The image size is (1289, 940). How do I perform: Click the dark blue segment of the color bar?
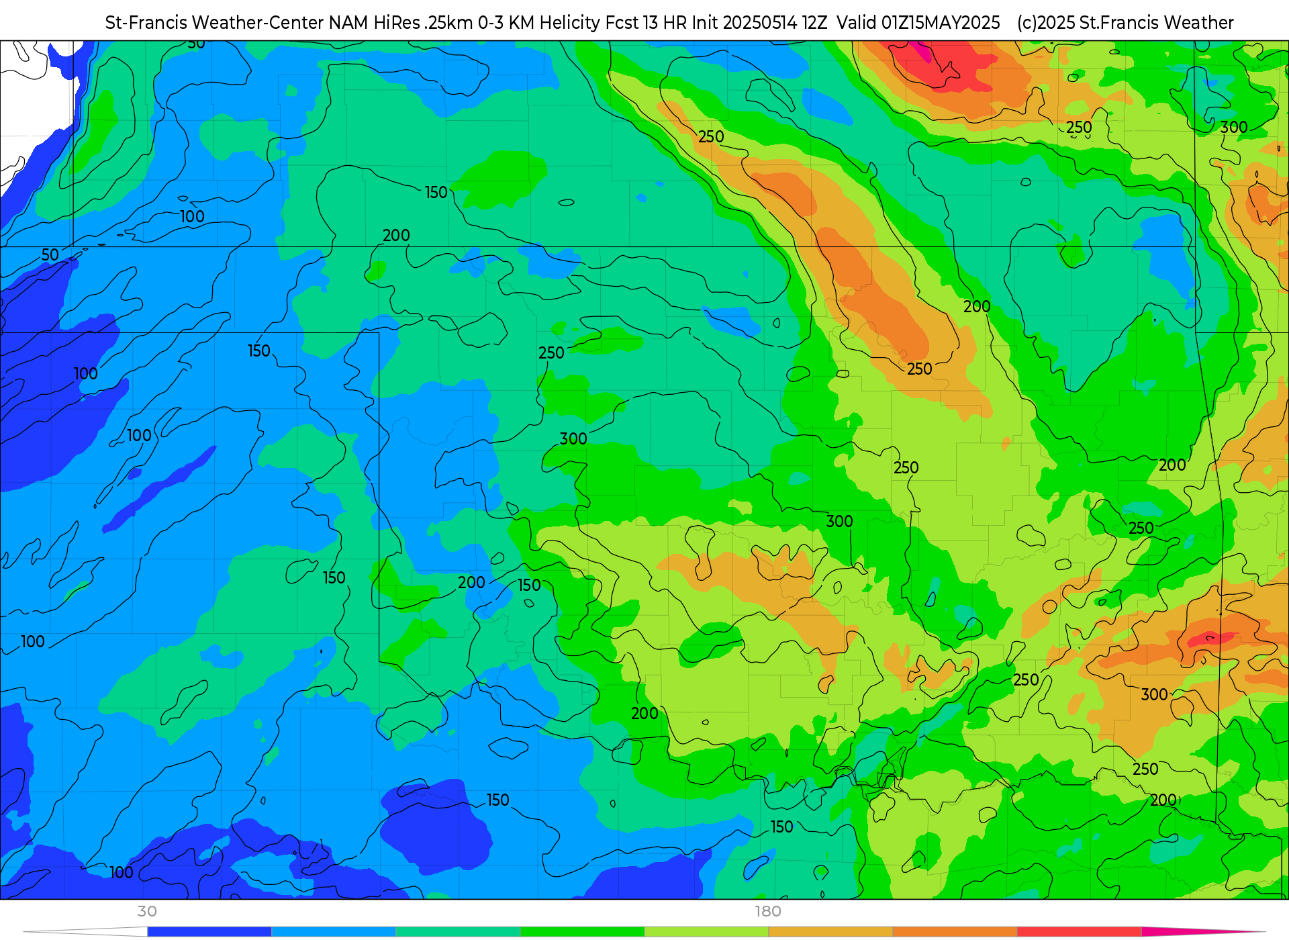[209, 932]
